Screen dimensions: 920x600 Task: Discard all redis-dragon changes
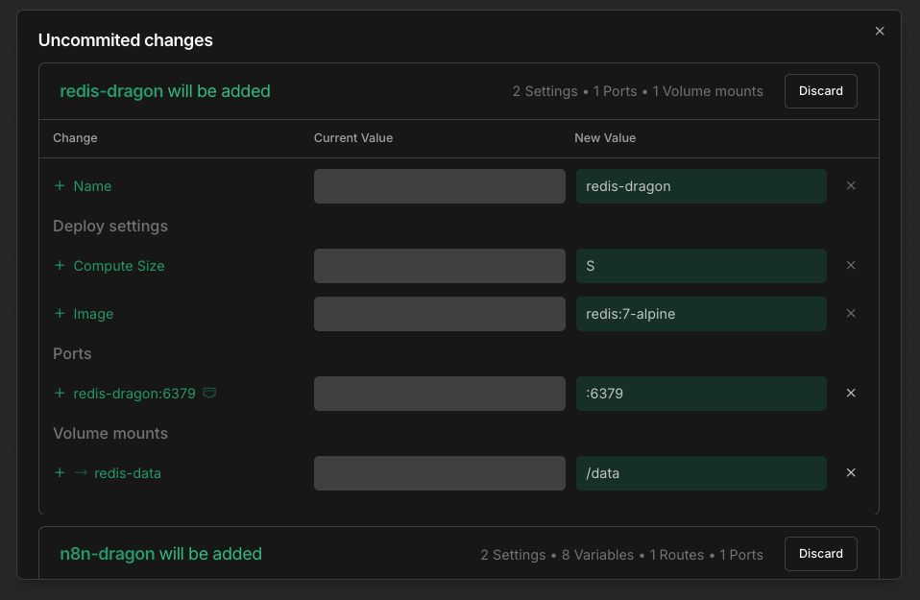820,90
